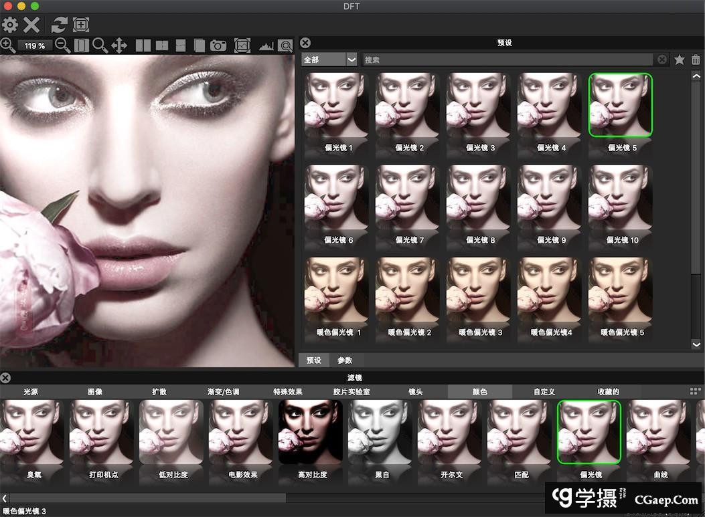This screenshot has height=517, width=705.
Task: Take a snapshot with the camera icon
Action: 218,45
